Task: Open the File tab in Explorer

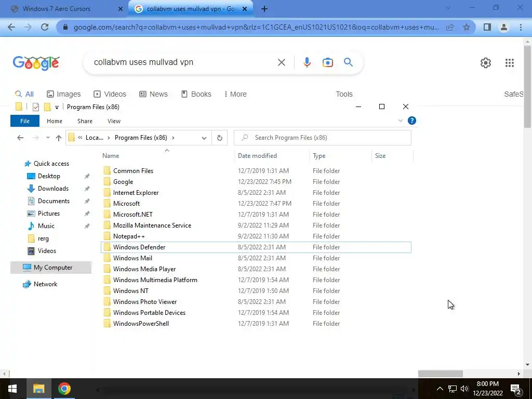Action: pos(25,121)
